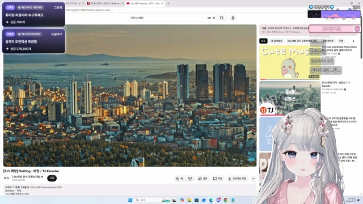Expand the video description box
This screenshot has width=363, height=204.
coord(130,190)
